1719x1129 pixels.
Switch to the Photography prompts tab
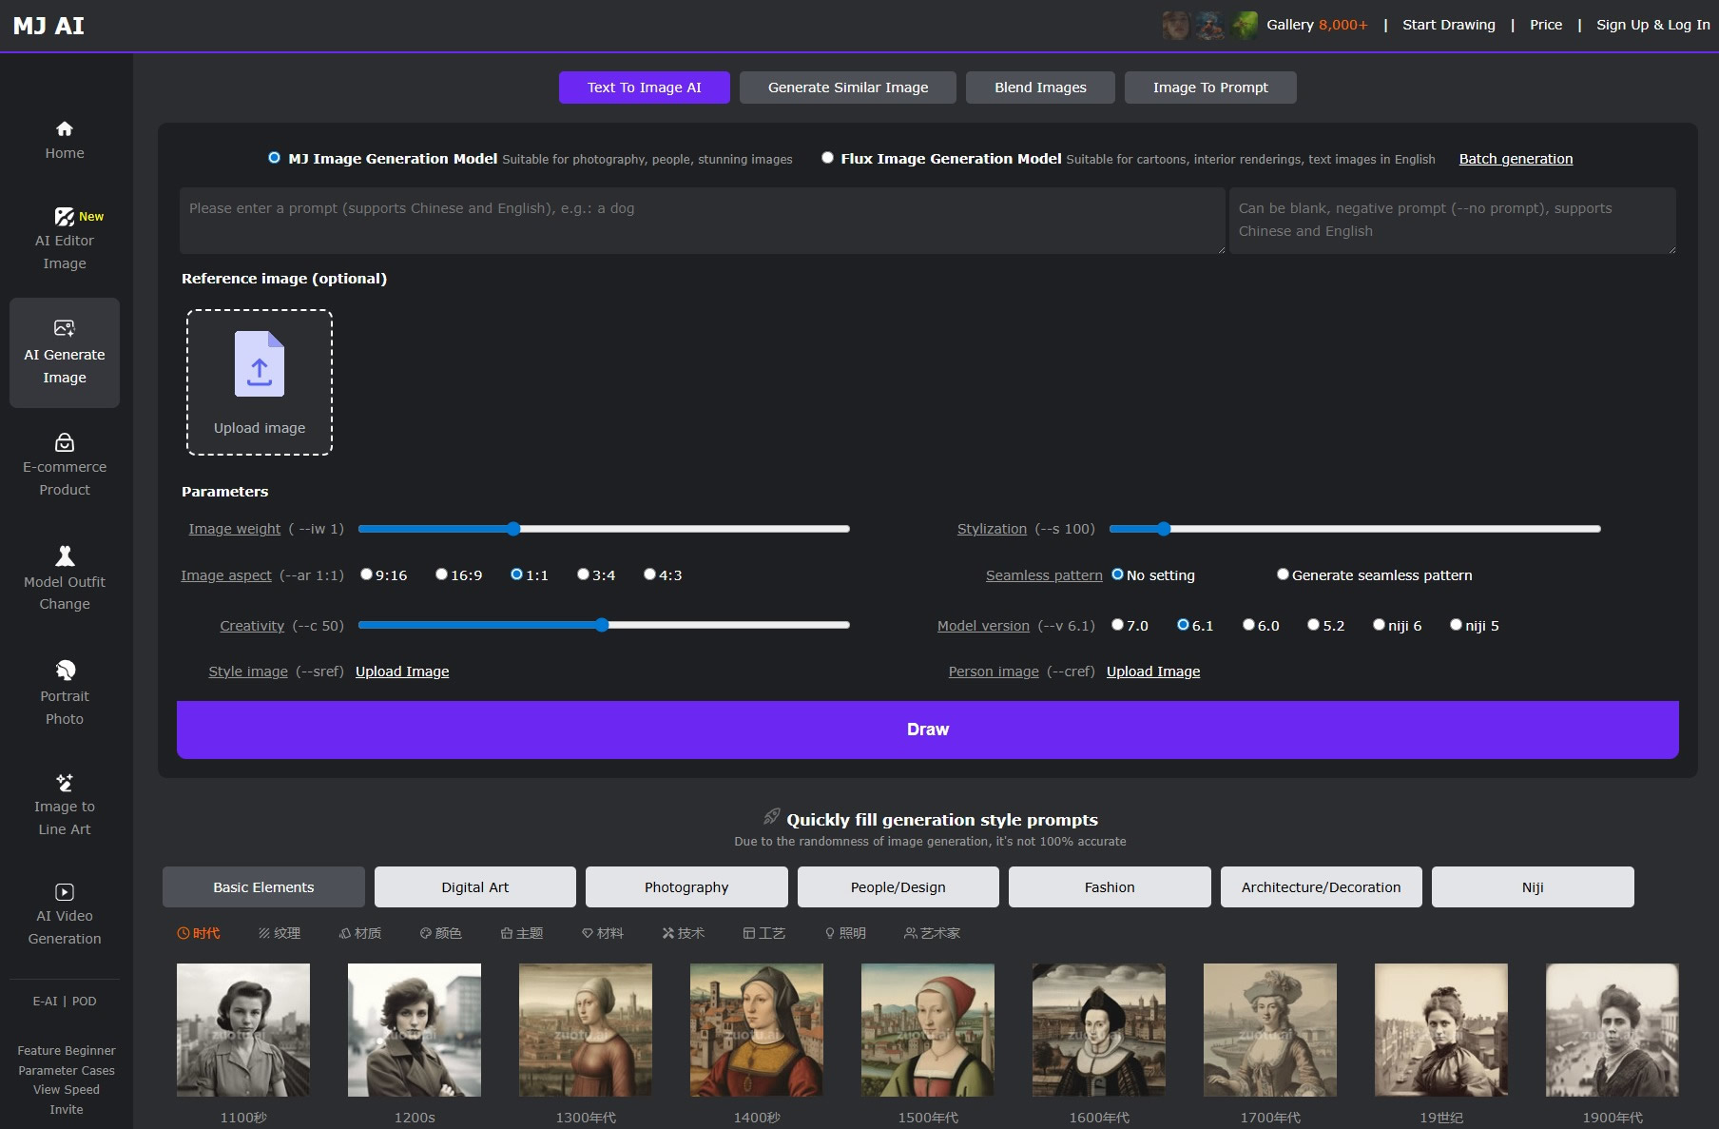point(686,886)
